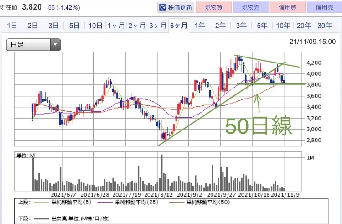Switch to 3ヶ月 chart period

(158, 26)
